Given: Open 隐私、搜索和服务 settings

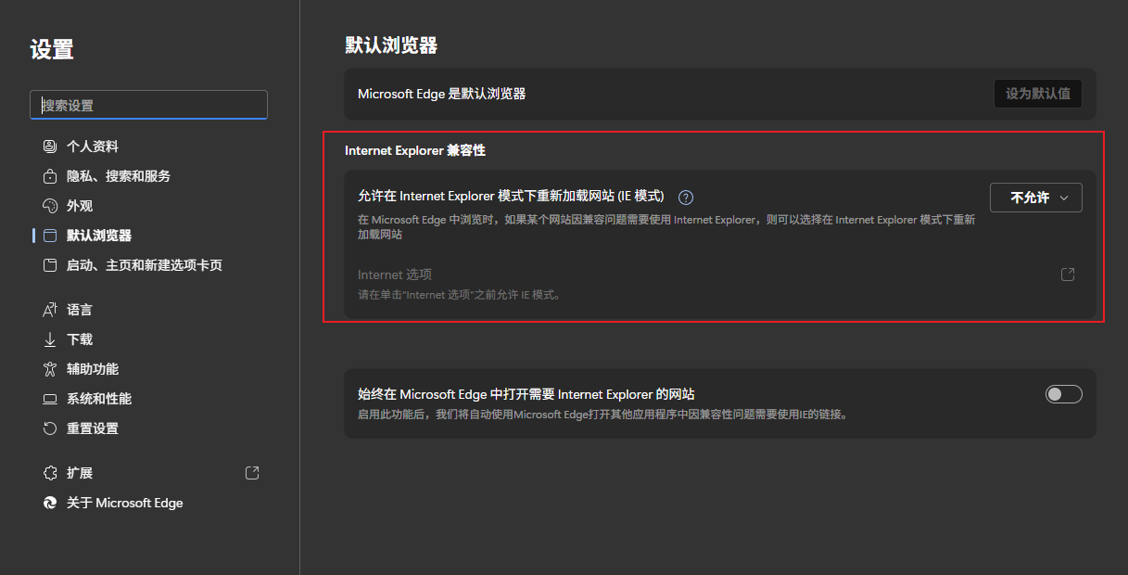Looking at the screenshot, I should coord(116,175).
